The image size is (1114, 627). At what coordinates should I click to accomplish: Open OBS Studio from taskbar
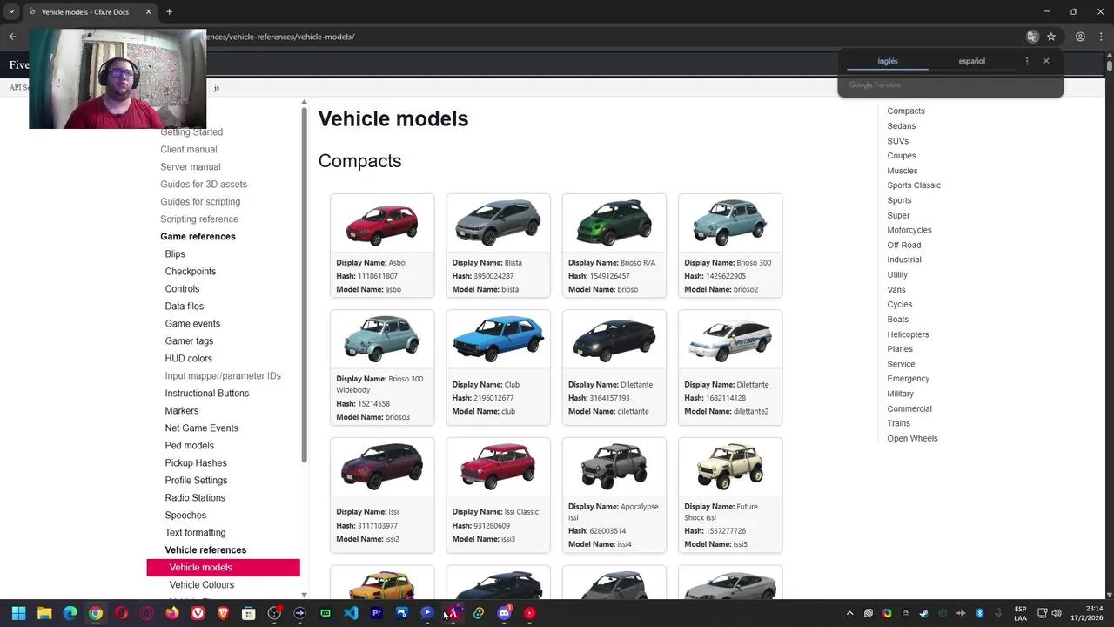tap(274, 613)
